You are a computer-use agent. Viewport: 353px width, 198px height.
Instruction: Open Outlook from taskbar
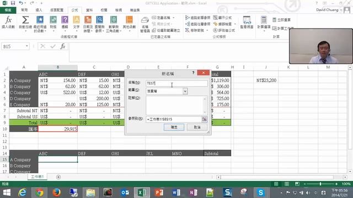(125, 193)
